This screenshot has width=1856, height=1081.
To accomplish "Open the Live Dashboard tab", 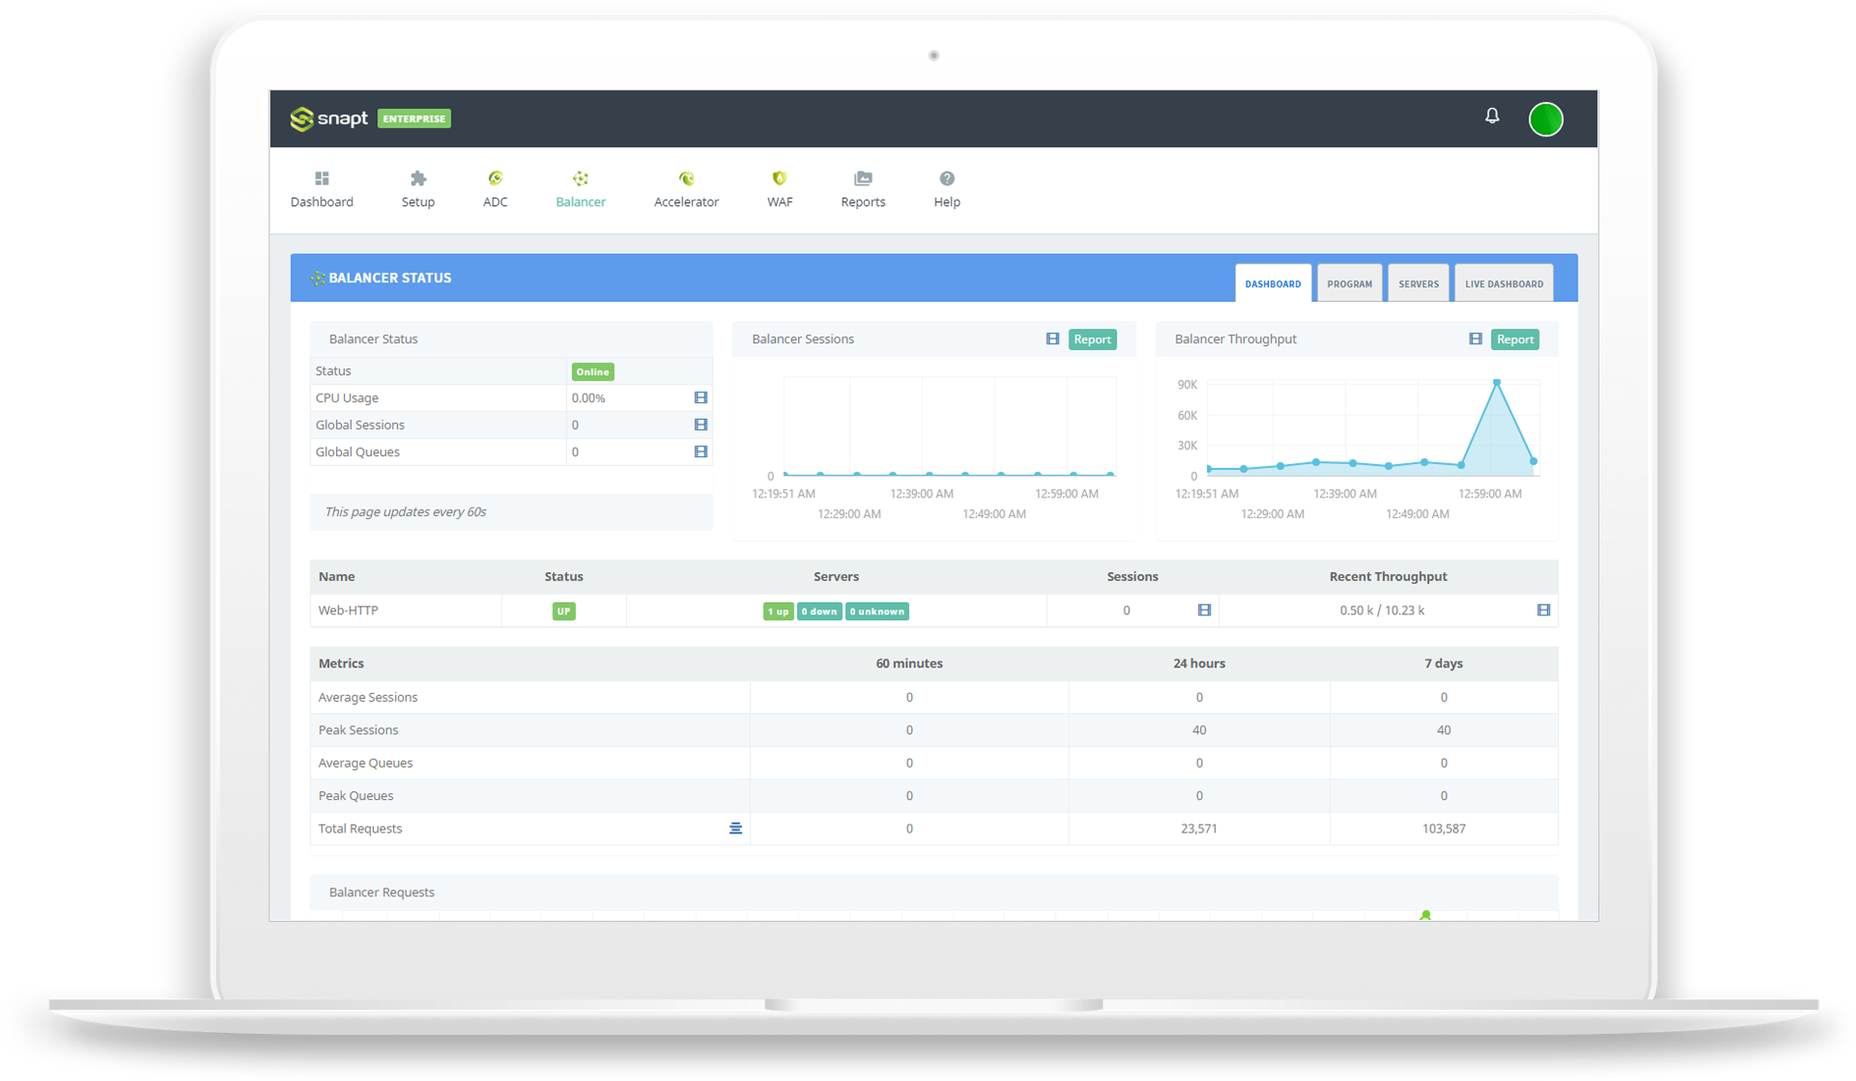I will [x=1503, y=284].
